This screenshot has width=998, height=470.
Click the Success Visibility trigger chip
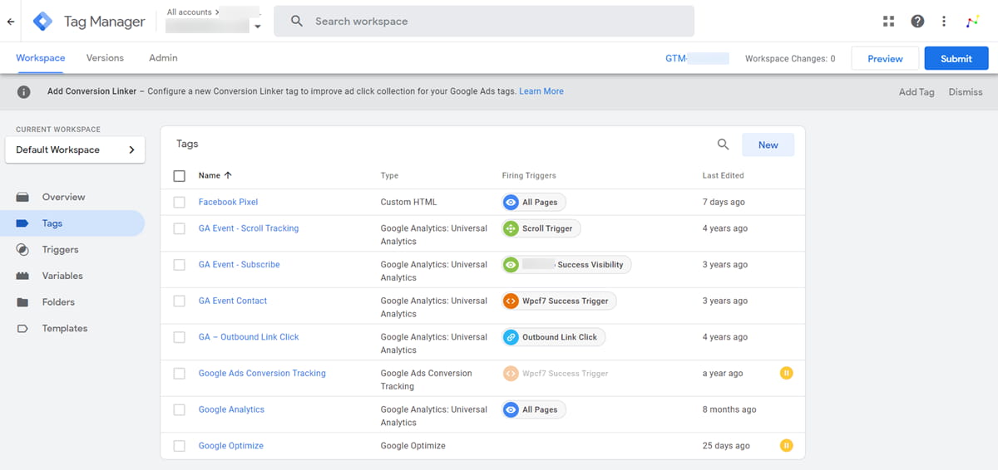point(567,265)
